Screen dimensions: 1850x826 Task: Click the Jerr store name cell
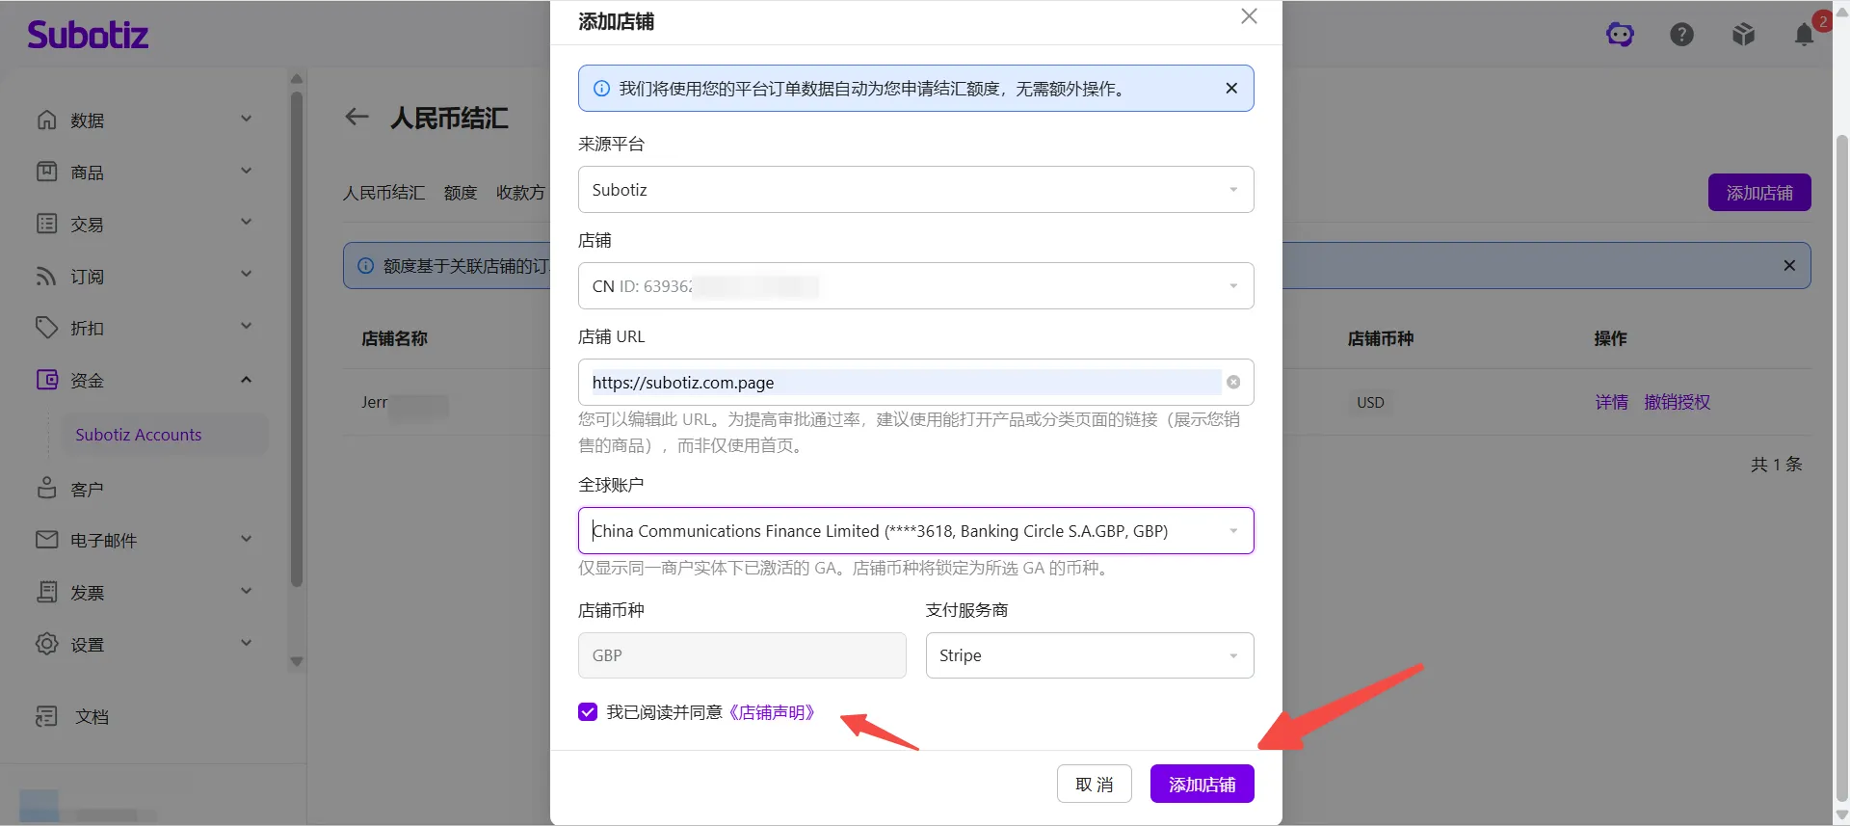click(405, 403)
